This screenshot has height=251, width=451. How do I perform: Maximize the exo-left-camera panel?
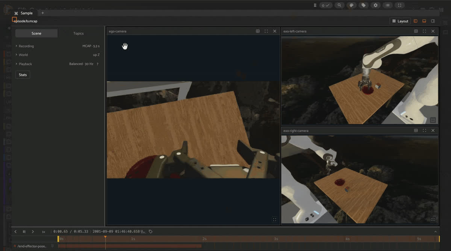click(x=424, y=31)
